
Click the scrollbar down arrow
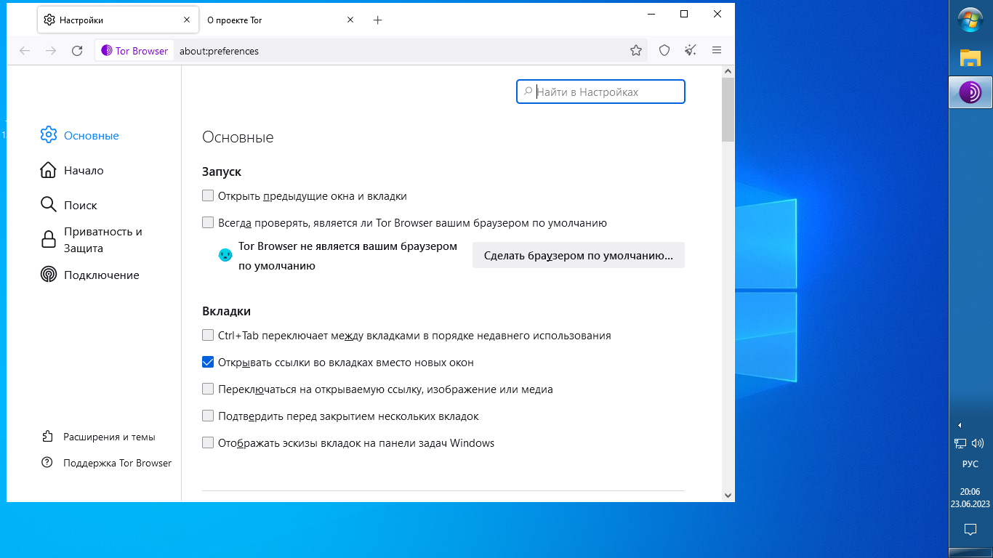pyautogui.click(x=728, y=496)
